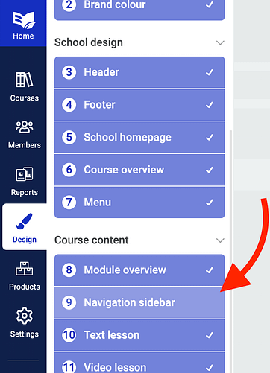The height and width of the screenshot is (373, 270).
Task: Click the vertical scrollbar of the panel
Action: pos(230,251)
